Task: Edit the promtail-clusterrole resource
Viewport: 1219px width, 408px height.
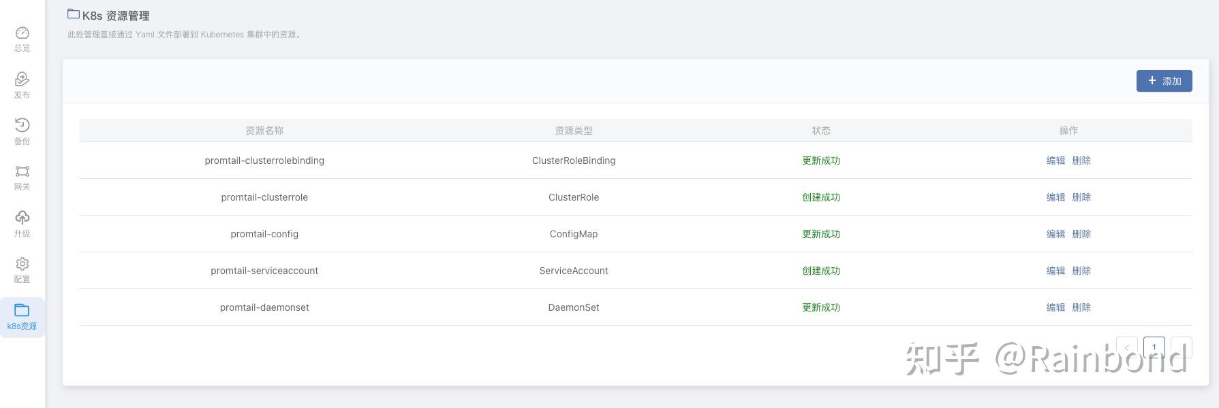Action: 1055,197
